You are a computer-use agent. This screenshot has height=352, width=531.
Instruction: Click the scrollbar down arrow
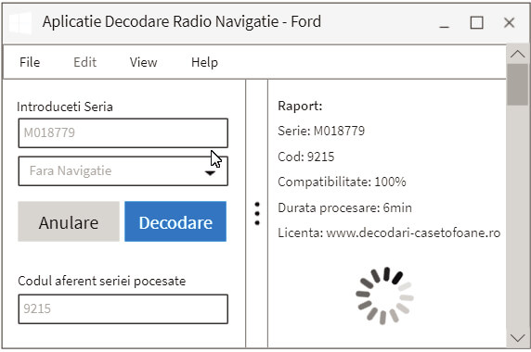click(517, 338)
